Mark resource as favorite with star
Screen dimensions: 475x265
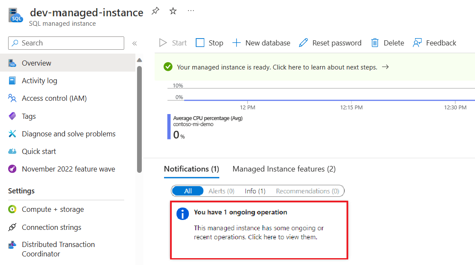173,12
